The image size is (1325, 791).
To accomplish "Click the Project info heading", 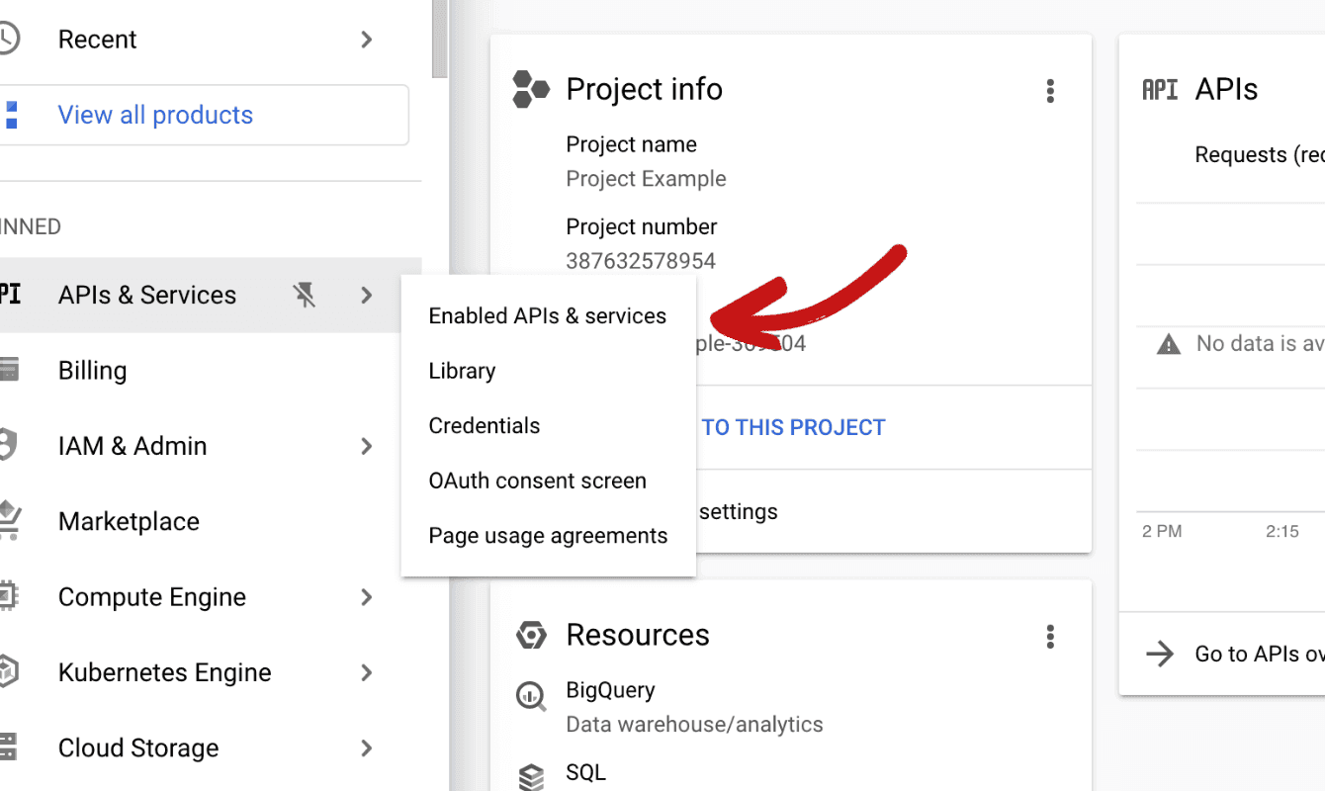I will click(644, 89).
